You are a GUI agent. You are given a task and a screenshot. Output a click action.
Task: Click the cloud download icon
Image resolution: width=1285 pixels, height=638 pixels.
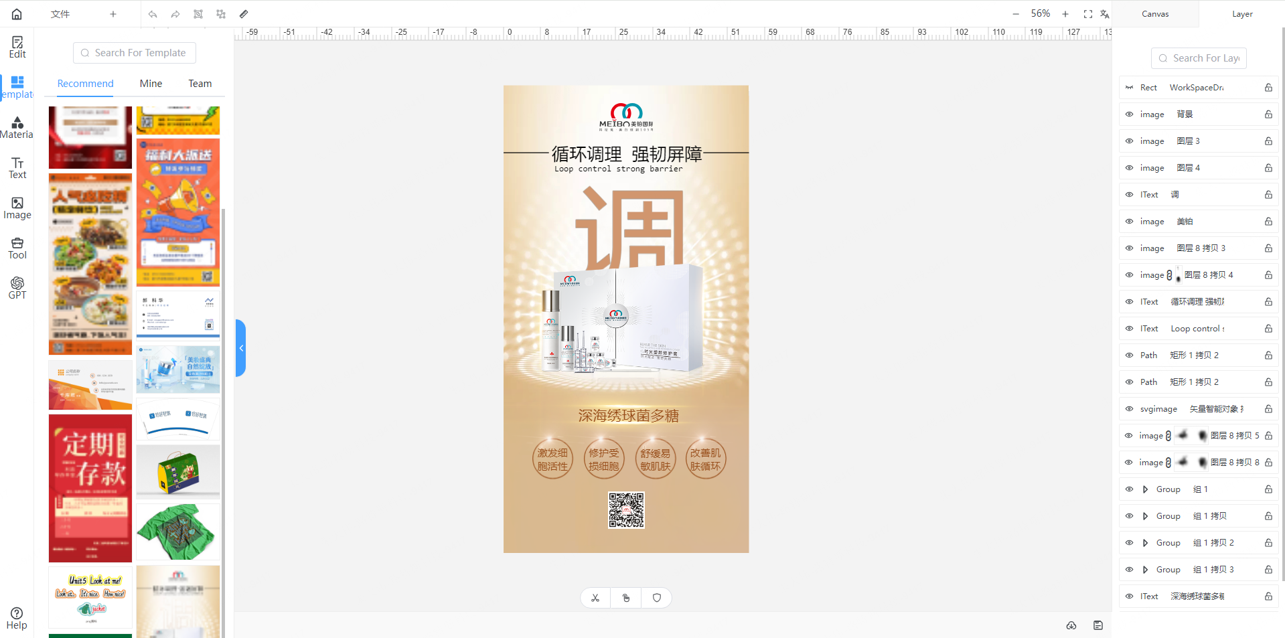click(x=1071, y=625)
